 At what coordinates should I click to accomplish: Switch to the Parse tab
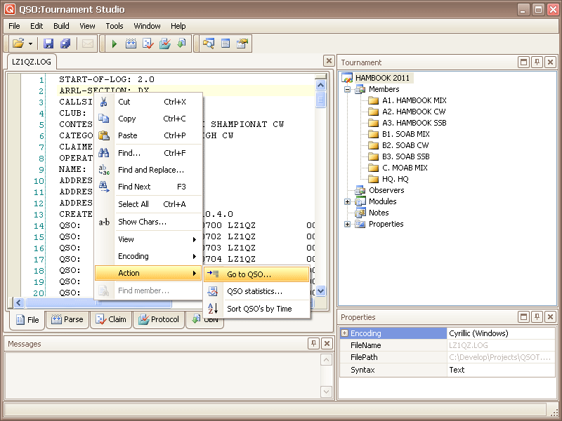[67, 320]
